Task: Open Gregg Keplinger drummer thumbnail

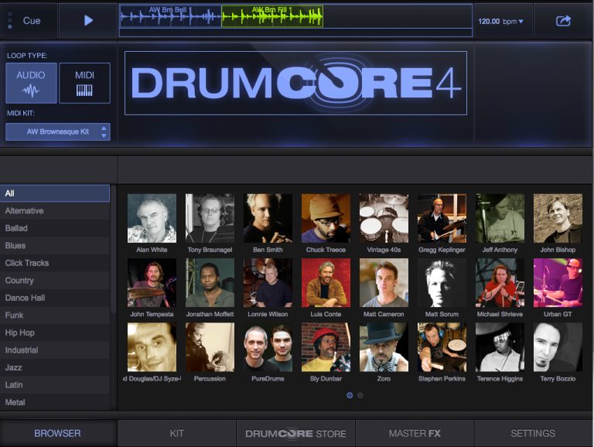Action: tap(442, 218)
